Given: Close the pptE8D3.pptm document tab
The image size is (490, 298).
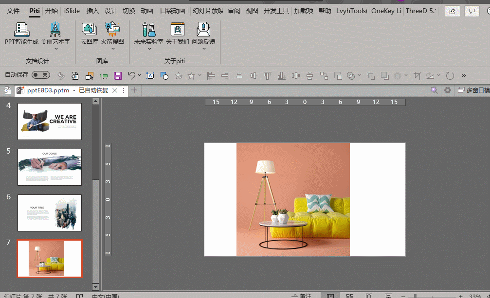Looking at the screenshot, I should (x=115, y=90).
